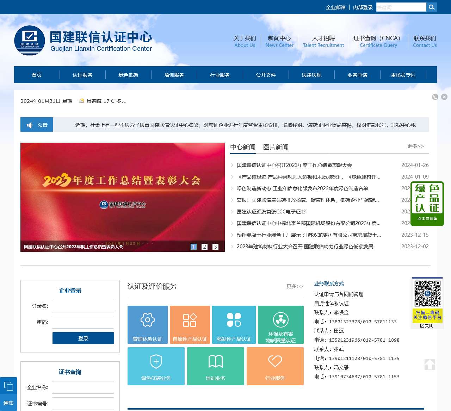Image resolution: width=451 pixels, height=411 pixels.
Task: Click the announcement speaker icon
Action: coord(30,125)
